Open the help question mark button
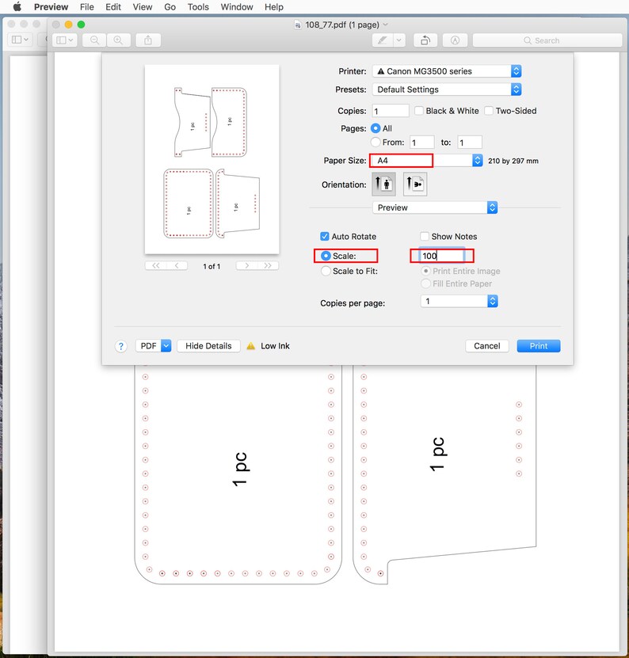Image resolution: width=629 pixels, height=658 pixels. coord(121,346)
